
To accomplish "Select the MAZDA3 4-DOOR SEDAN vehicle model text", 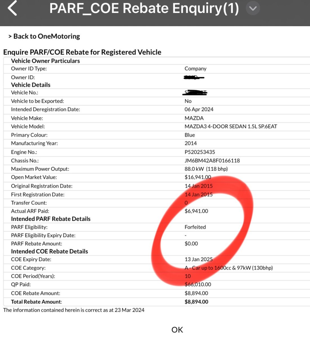I will tap(231, 126).
